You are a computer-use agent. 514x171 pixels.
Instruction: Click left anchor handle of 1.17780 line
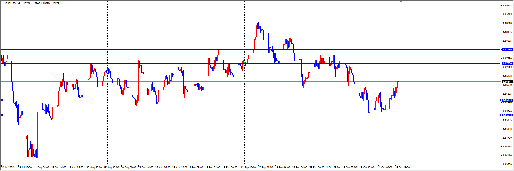coord(2,50)
